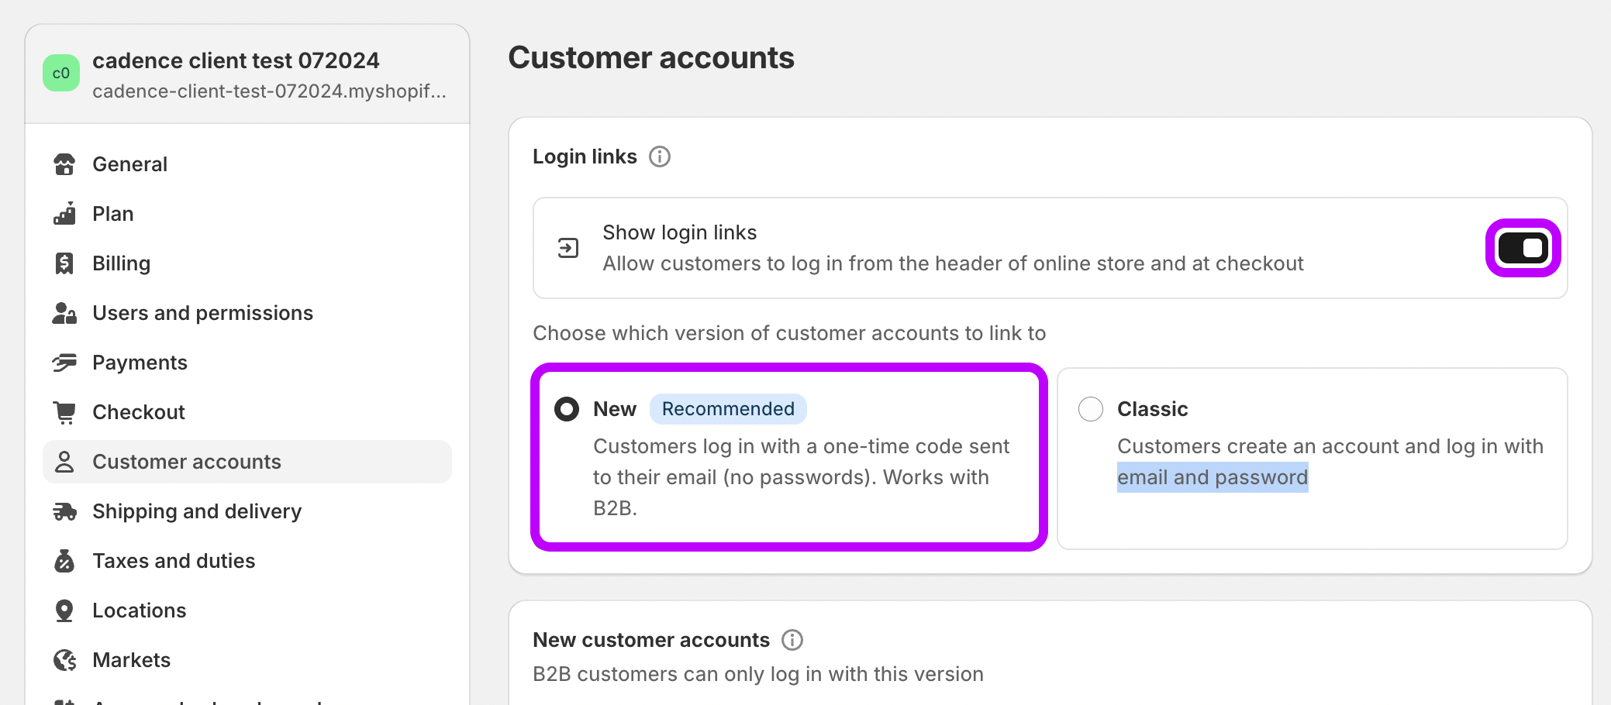Click the Payments hand icon
This screenshot has width=1611, height=705.
[64, 363]
